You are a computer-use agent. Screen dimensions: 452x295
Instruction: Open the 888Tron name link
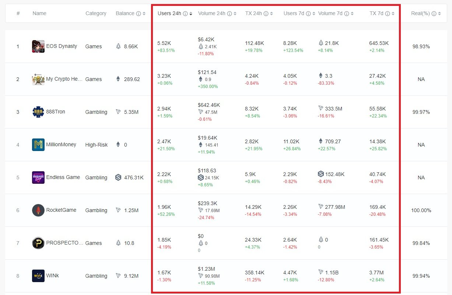click(x=56, y=112)
